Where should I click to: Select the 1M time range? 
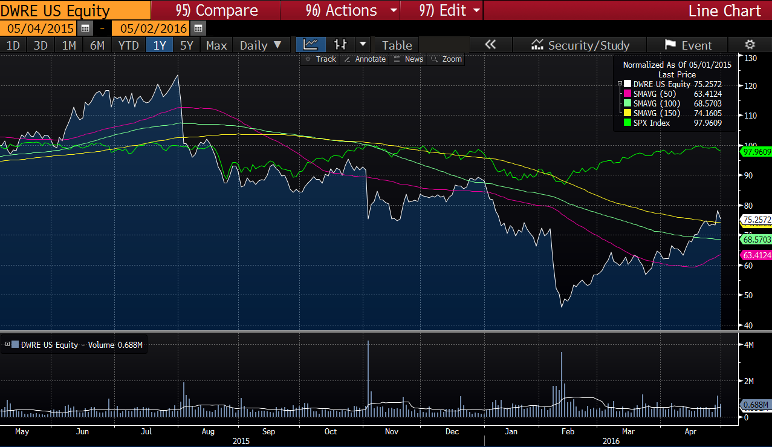click(69, 45)
